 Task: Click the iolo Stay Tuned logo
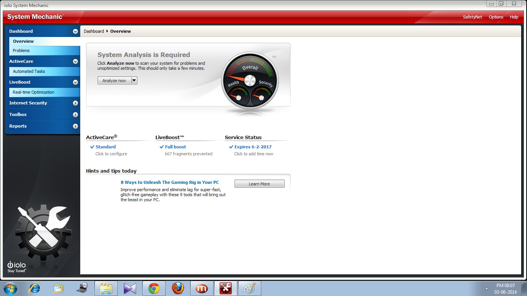(17, 267)
